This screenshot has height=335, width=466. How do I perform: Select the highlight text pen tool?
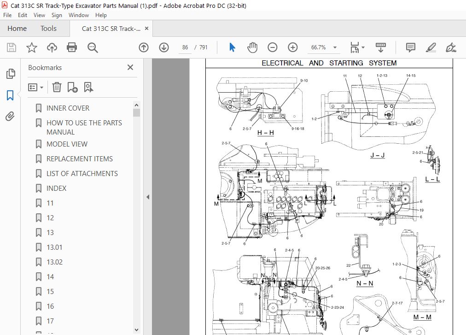pos(431,47)
